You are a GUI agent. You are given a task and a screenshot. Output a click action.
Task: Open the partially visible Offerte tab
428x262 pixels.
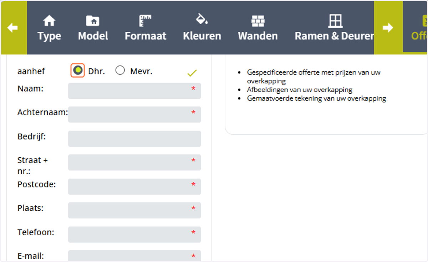(416, 28)
